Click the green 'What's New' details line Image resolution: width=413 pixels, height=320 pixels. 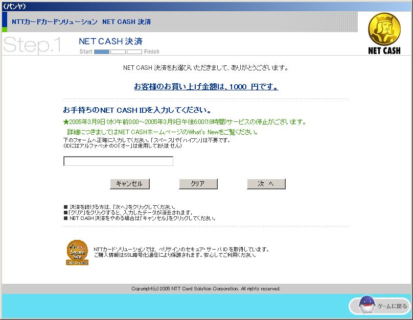162,132
